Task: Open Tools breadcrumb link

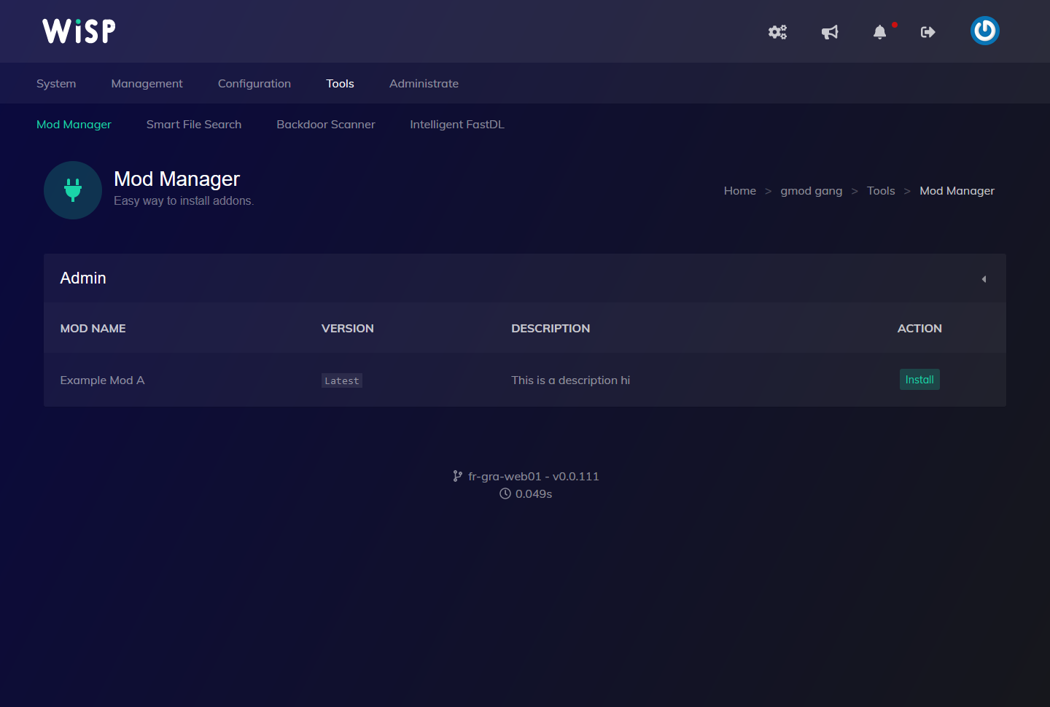Action: coord(881,190)
